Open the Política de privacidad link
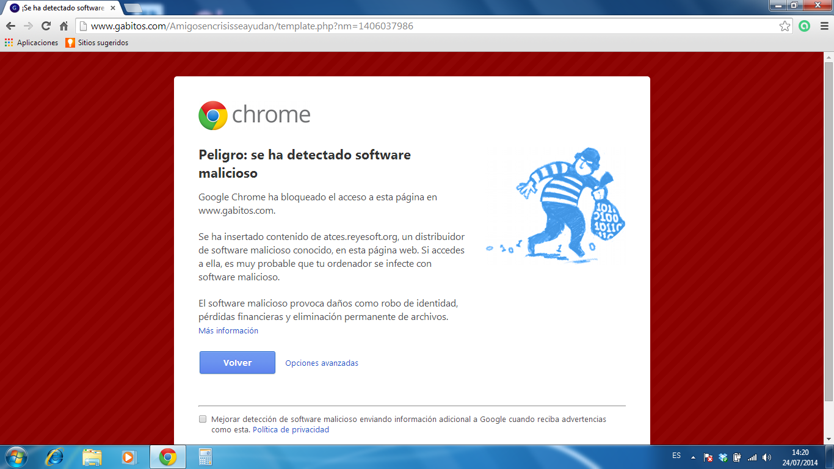Screen dimensions: 834x469 (x=291, y=429)
